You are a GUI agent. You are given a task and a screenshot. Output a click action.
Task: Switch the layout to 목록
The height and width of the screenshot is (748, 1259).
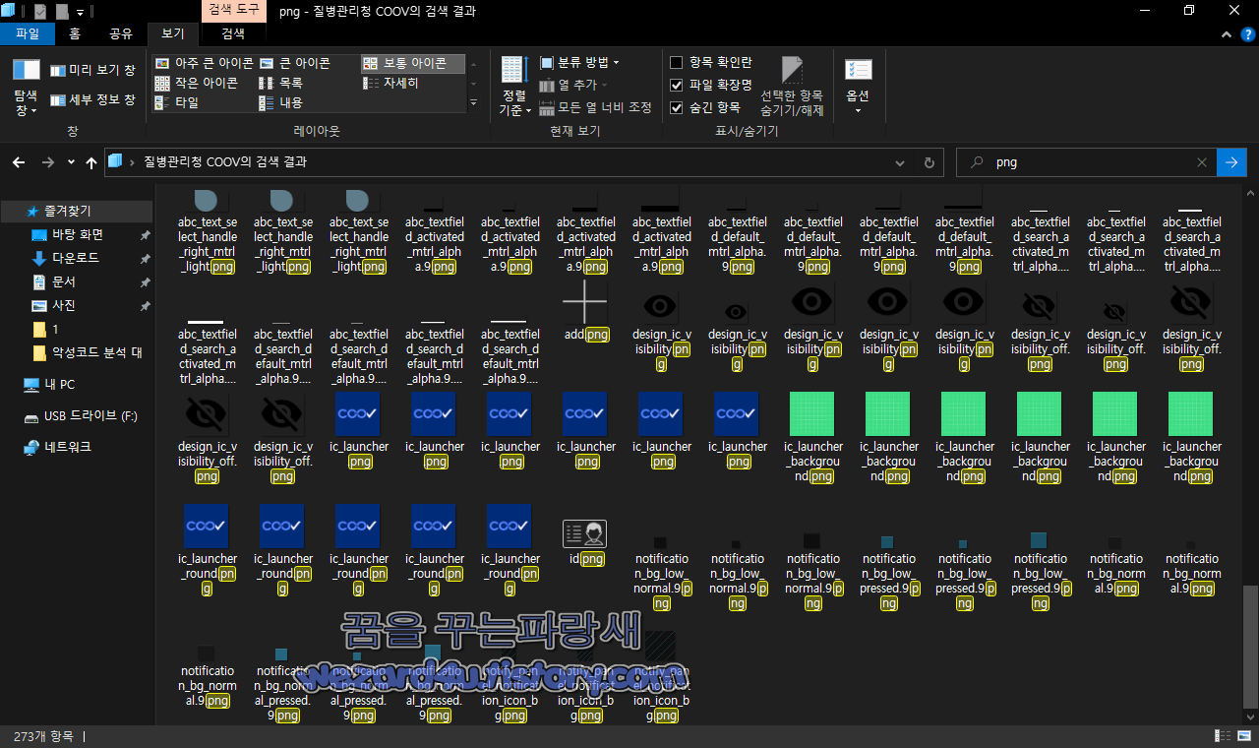tap(281, 83)
